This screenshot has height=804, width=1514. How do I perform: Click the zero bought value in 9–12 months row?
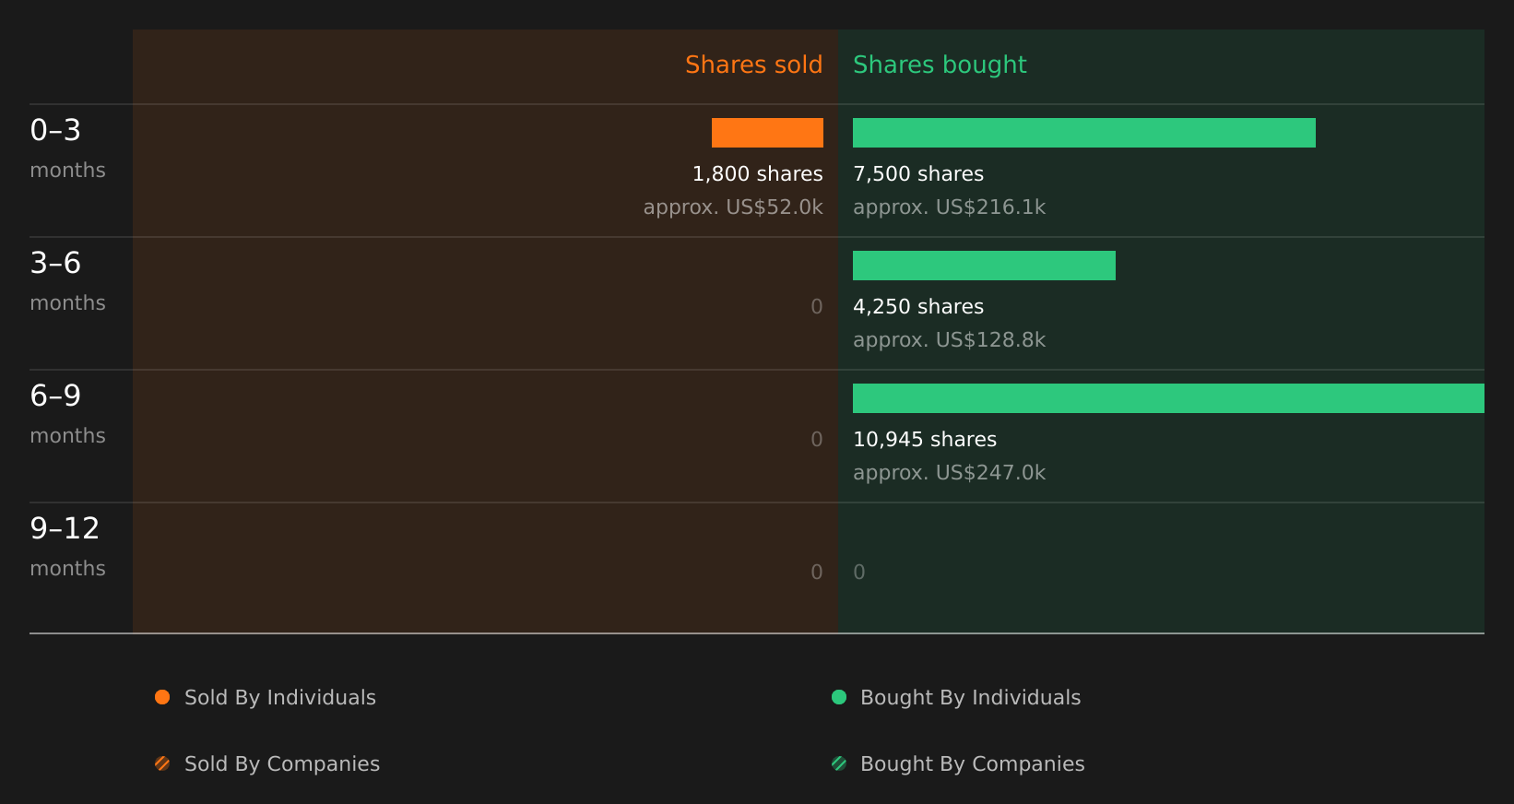coord(859,573)
